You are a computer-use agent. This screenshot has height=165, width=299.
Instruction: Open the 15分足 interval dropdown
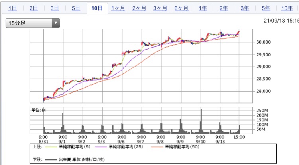pyautogui.click(x=33, y=23)
